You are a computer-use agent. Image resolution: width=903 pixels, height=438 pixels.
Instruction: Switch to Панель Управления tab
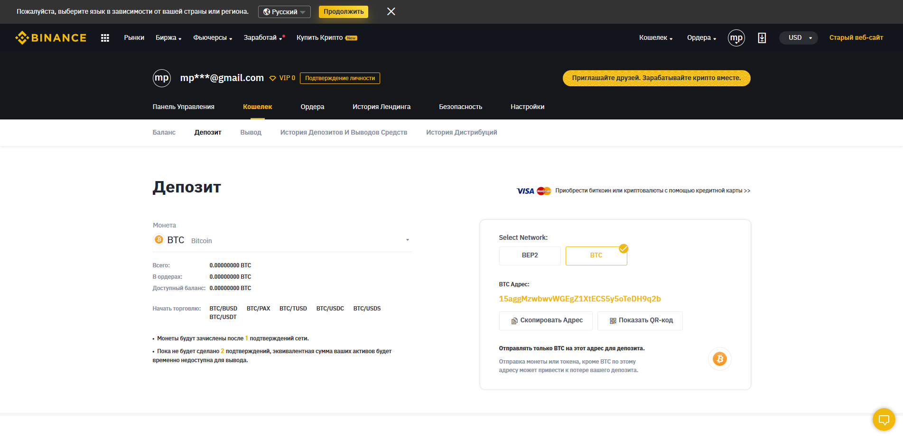(x=184, y=107)
